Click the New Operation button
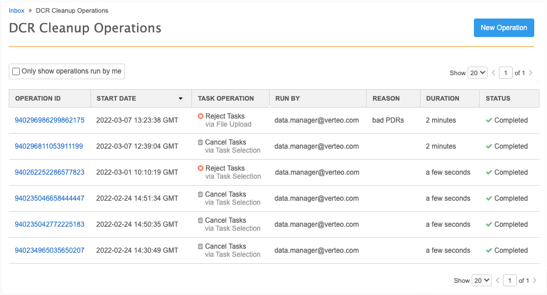This screenshot has height=295, width=547. [x=503, y=28]
